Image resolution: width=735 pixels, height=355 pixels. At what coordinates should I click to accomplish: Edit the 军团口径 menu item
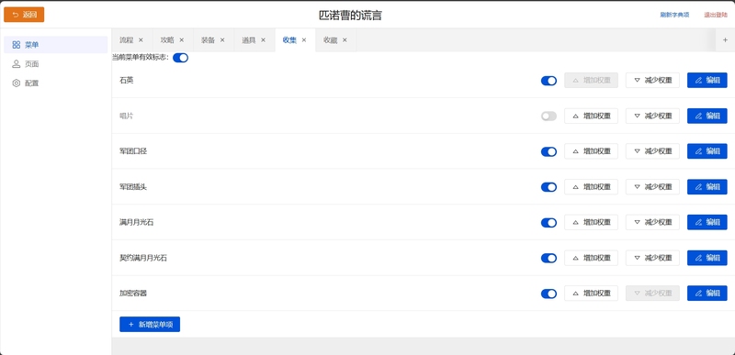click(707, 151)
